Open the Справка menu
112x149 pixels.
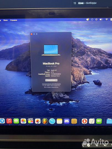click(14, 20)
